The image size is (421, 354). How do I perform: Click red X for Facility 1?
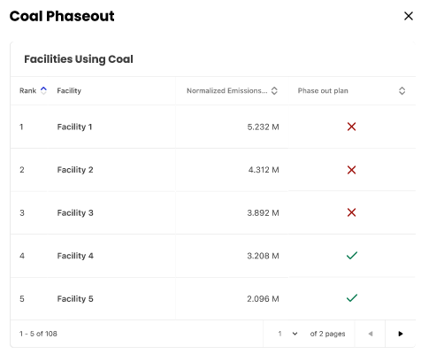coord(351,127)
